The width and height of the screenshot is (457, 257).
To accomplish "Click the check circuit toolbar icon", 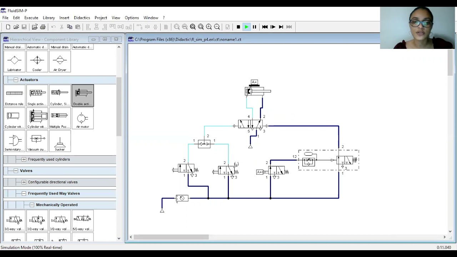I will tap(227, 27).
